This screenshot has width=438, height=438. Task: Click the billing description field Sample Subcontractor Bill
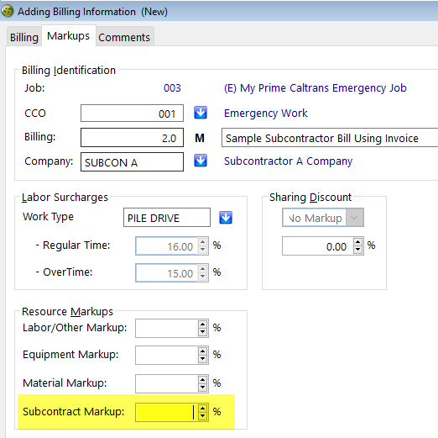point(330,138)
